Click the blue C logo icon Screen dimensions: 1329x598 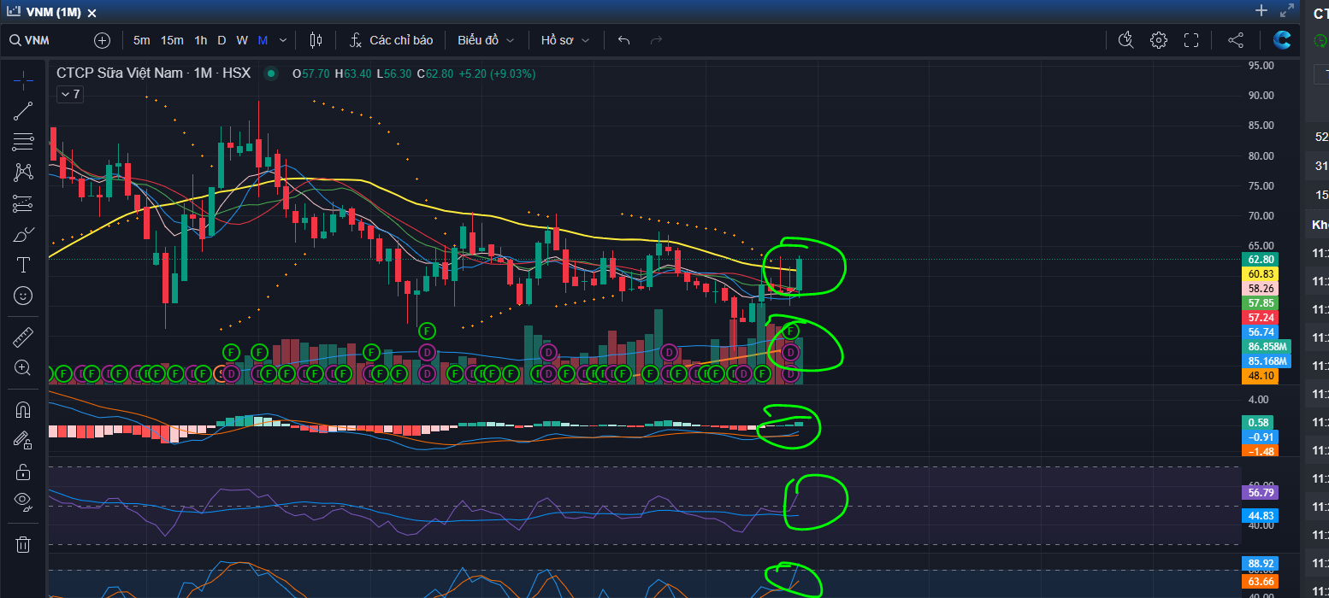[x=1281, y=39]
